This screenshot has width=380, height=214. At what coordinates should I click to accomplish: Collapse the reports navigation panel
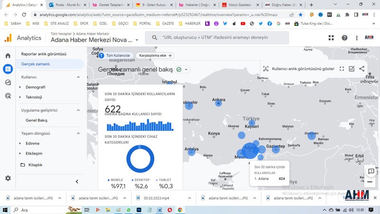pyautogui.click(x=77, y=182)
